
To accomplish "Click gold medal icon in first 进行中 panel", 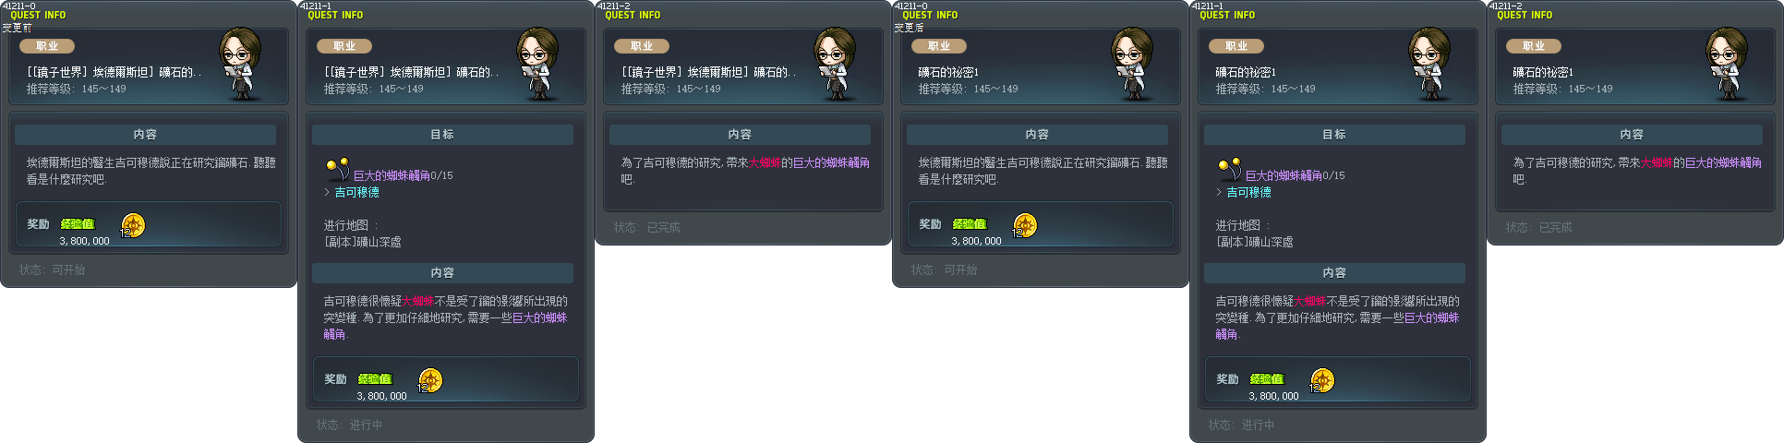I will point(430,380).
